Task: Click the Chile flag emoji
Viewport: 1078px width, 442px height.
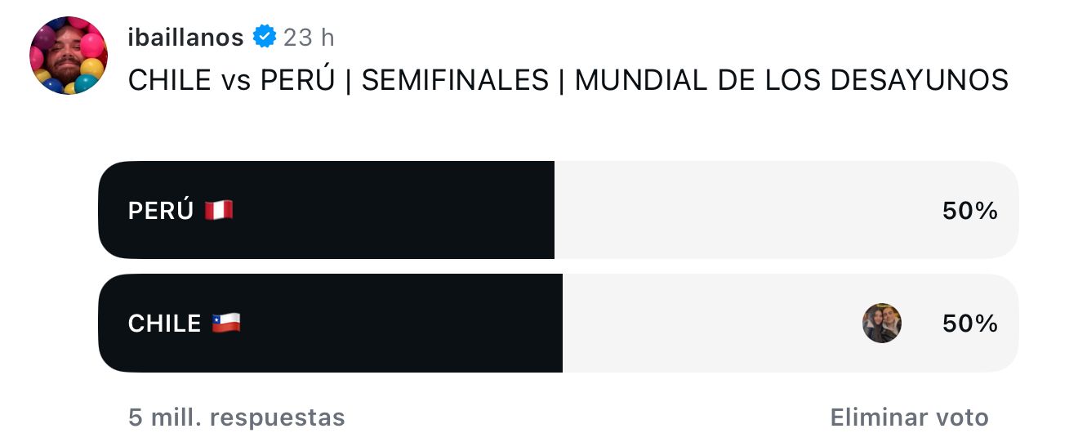Action: coord(226,323)
